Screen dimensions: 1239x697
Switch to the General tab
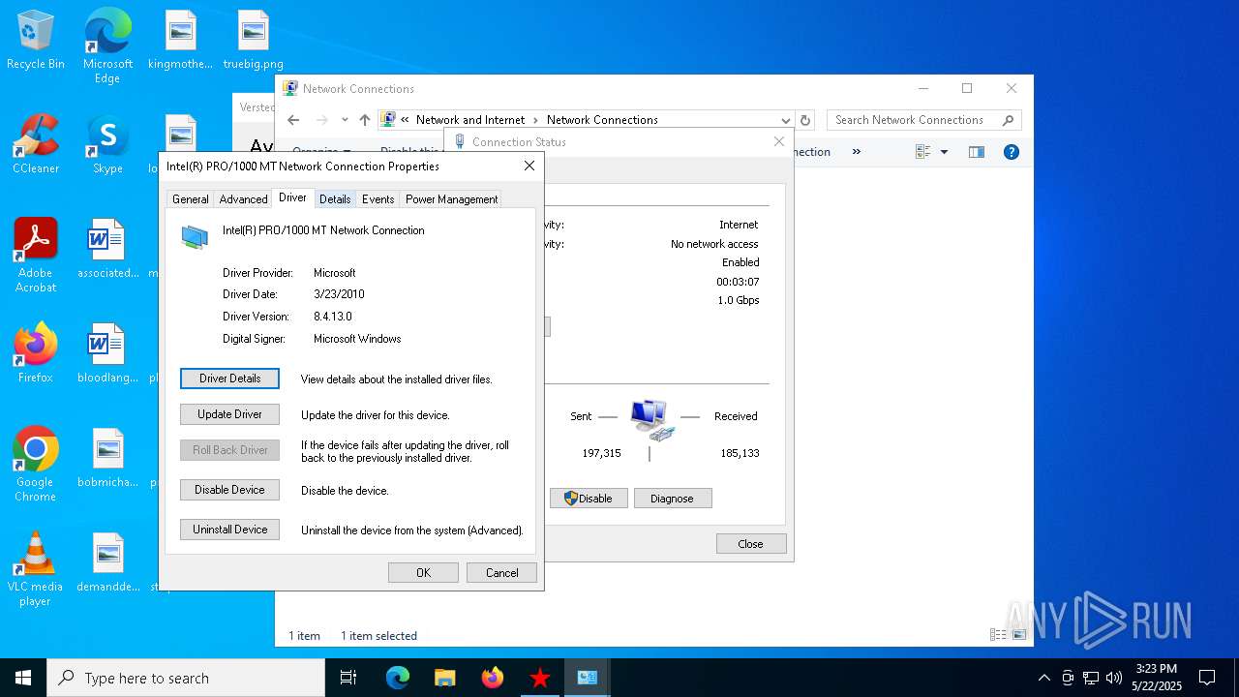pos(190,199)
